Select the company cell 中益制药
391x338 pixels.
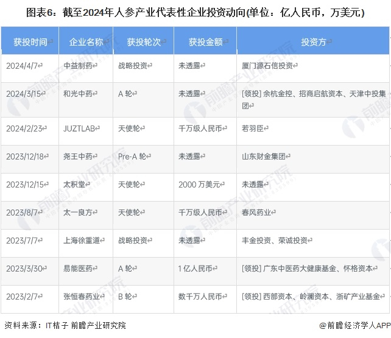[86, 68]
